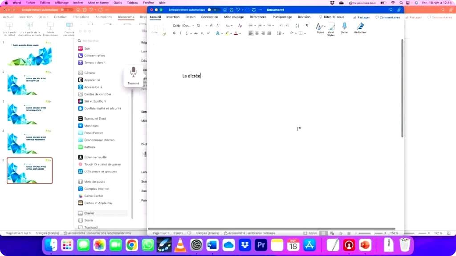Increase font size in Word ribbon
Viewport: 456px width, 256px height.
point(212,25)
